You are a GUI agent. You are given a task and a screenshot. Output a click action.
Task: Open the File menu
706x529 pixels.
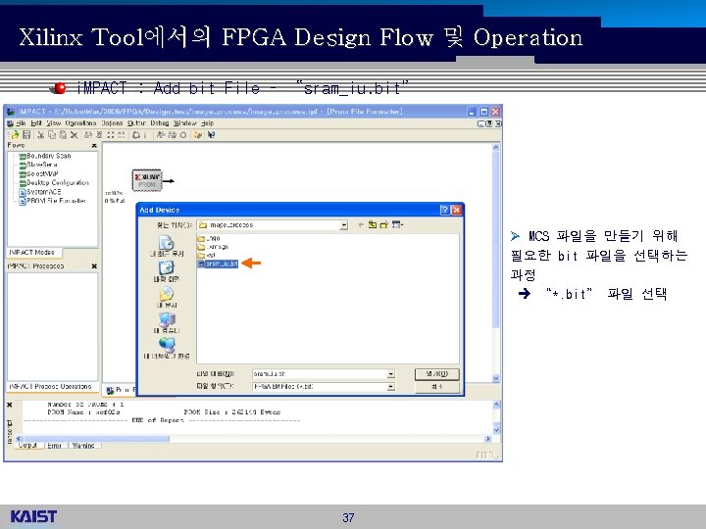[21, 122]
